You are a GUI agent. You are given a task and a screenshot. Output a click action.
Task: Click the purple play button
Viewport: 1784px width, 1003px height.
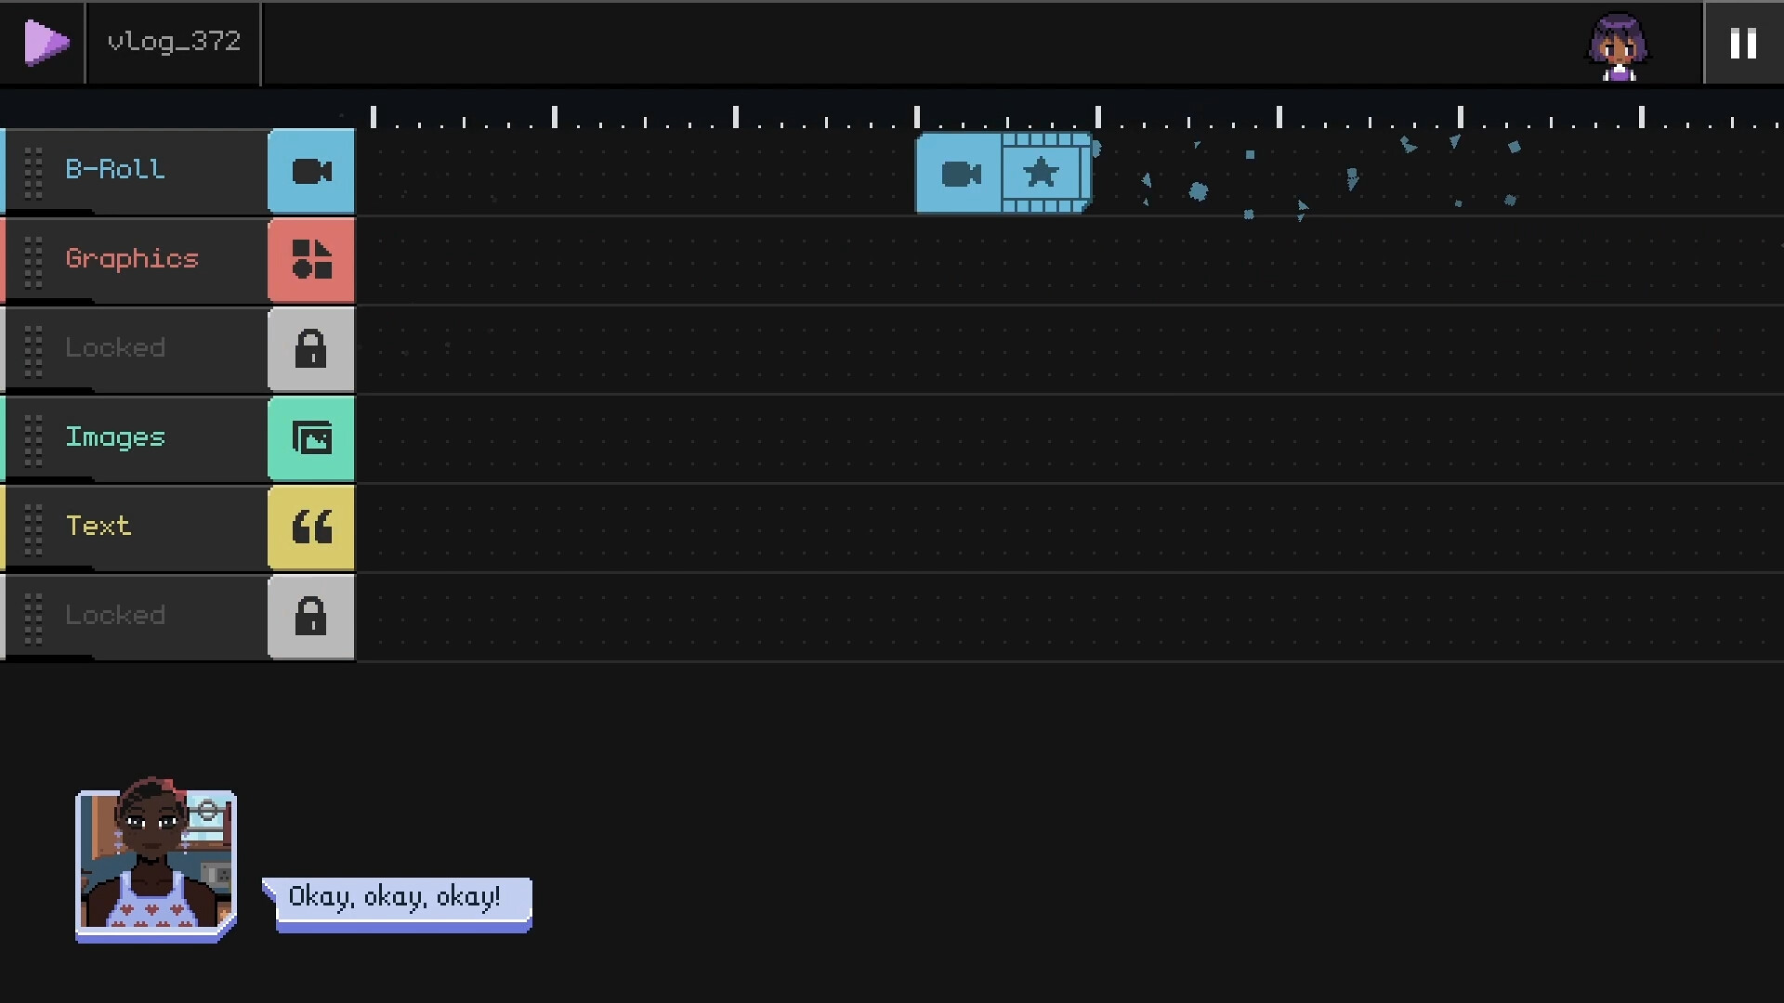point(46,43)
